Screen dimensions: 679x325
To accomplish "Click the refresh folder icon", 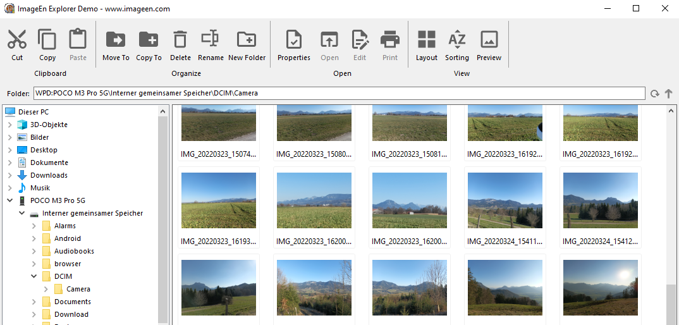I will [655, 94].
